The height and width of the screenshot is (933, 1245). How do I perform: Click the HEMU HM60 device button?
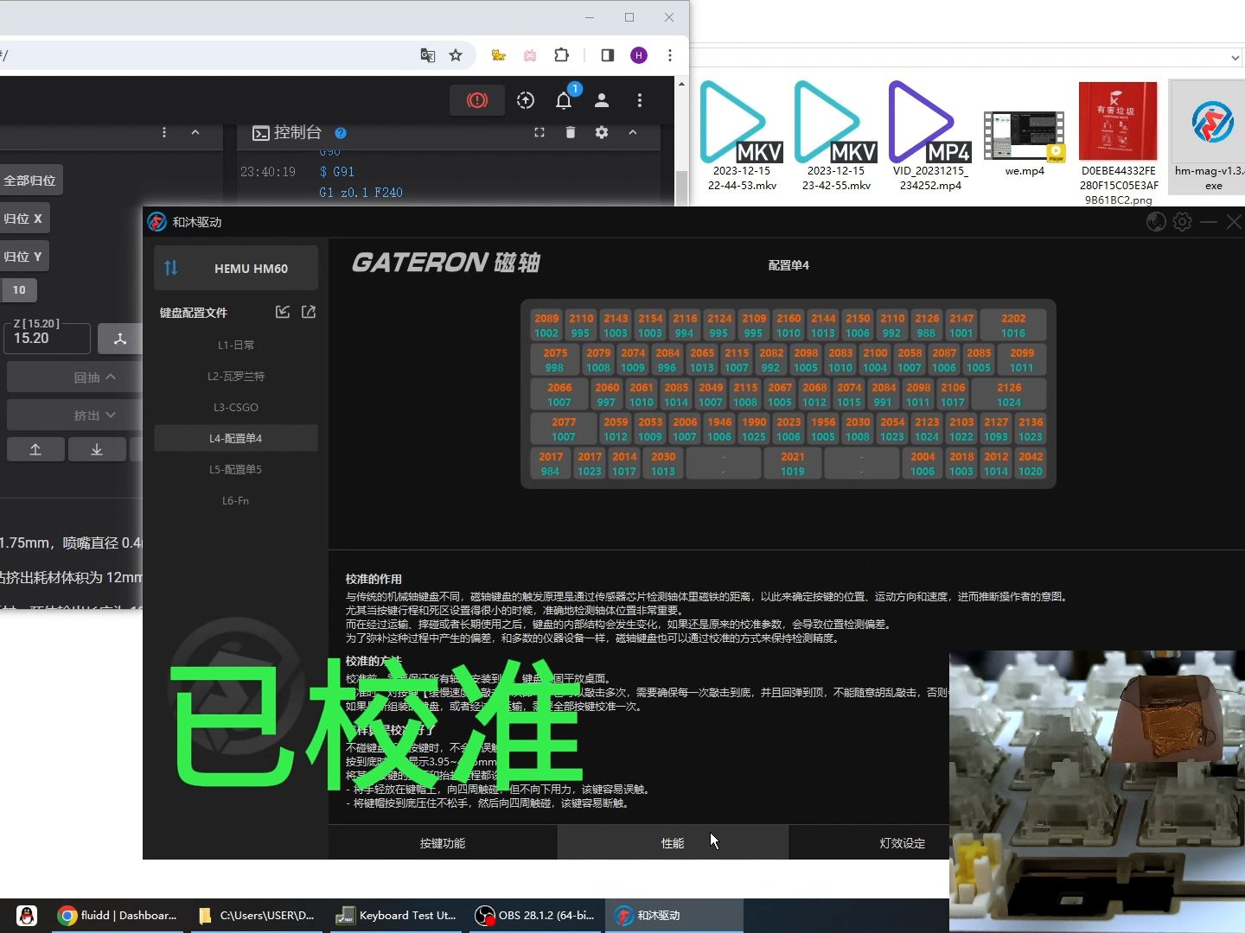coord(236,268)
